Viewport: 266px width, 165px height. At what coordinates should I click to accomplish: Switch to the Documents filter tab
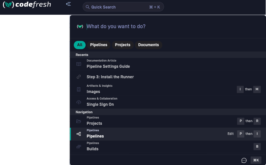pos(149,45)
